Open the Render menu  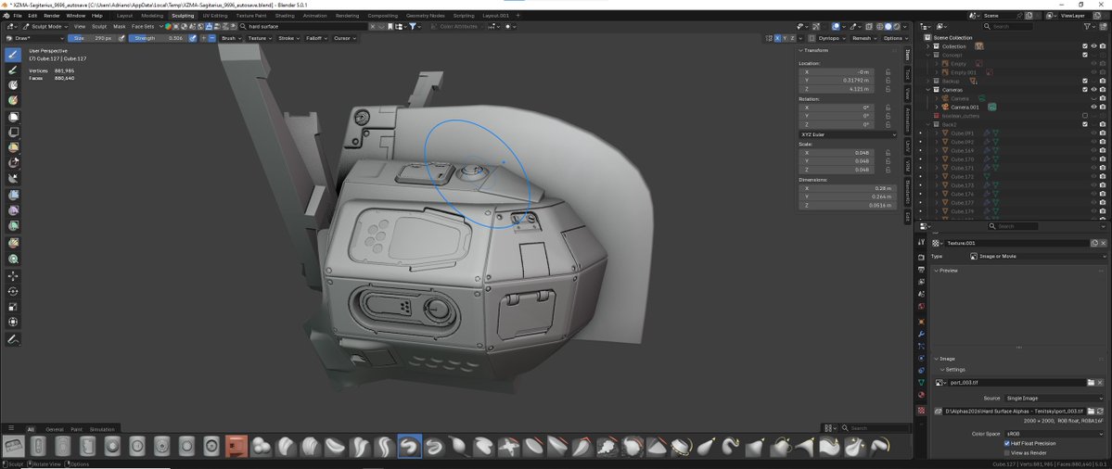click(x=52, y=15)
